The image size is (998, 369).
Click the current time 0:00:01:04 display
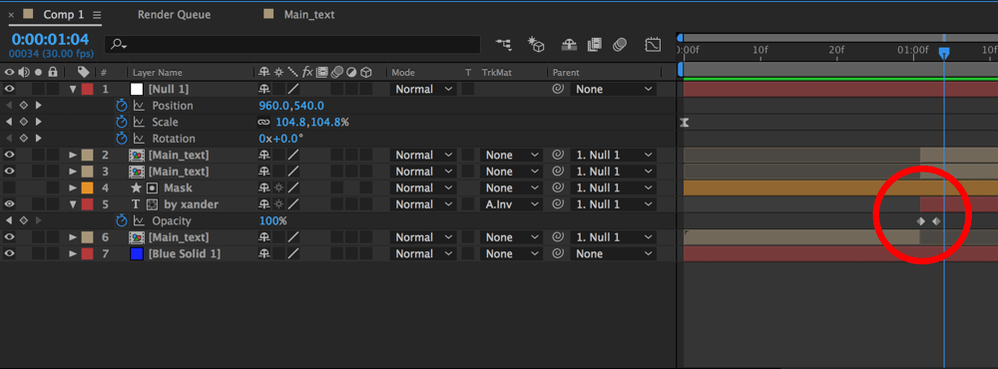[x=50, y=40]
